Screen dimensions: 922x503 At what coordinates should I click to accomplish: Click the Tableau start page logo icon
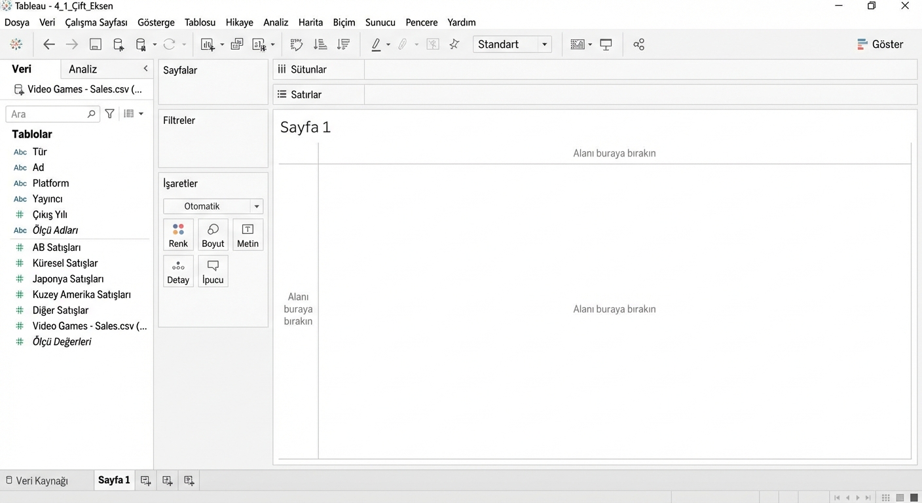(x=16, y=45)
